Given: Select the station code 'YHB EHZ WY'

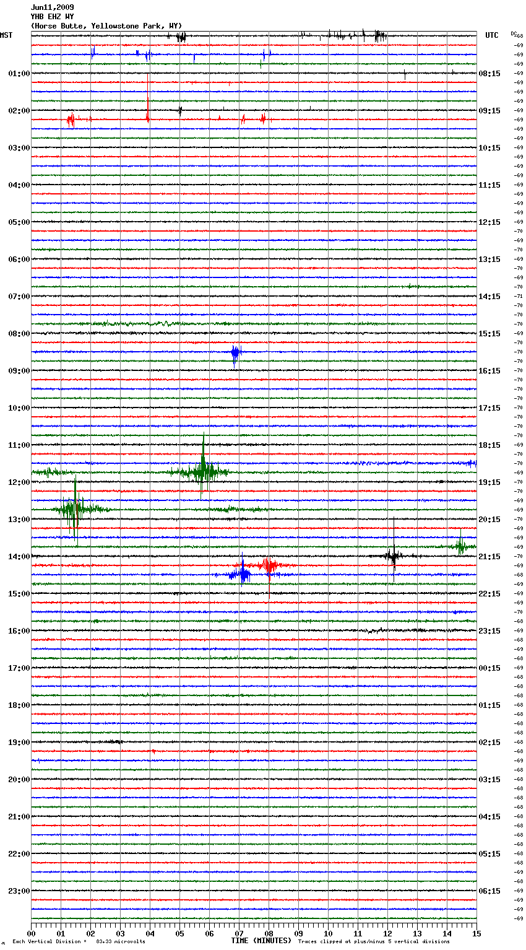Looking at the screenshot, I should tap(53, 17).
